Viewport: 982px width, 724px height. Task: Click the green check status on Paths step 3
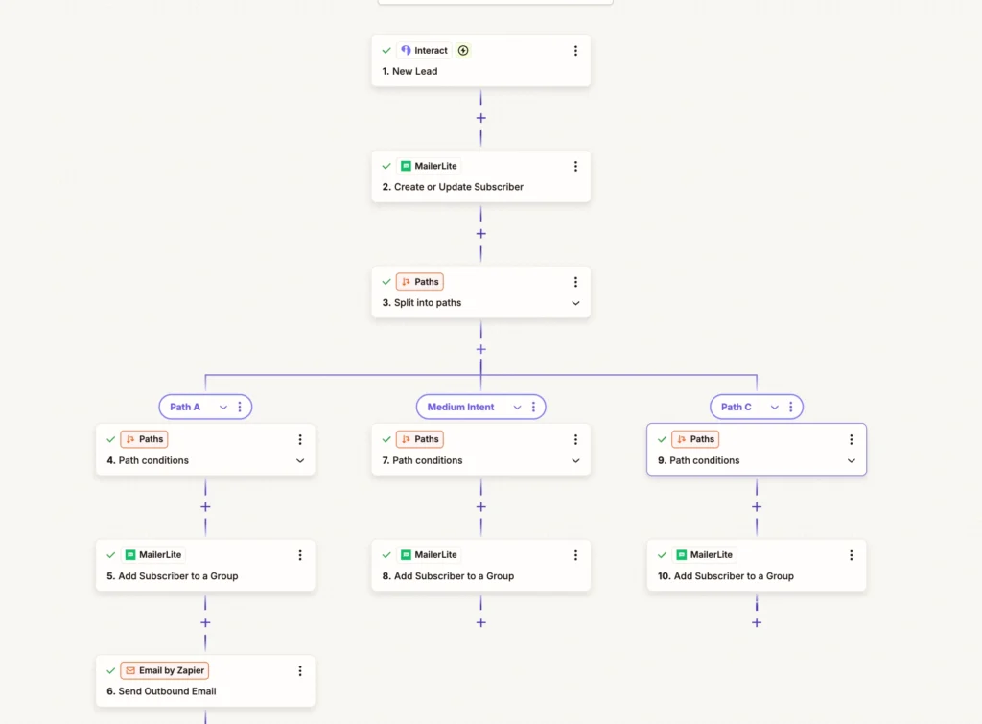click(x=386, y=282)
